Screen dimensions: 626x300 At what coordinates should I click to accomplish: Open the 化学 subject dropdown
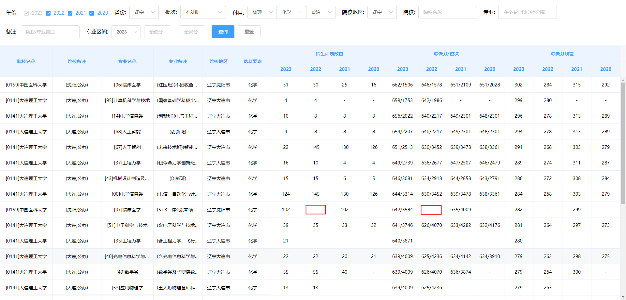tap(291, 12)
